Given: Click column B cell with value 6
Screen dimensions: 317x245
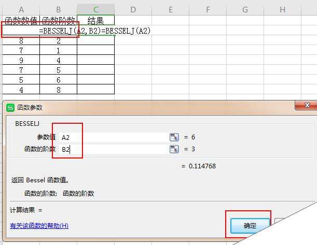Looking at the screenshot, I should click(59, 80).
